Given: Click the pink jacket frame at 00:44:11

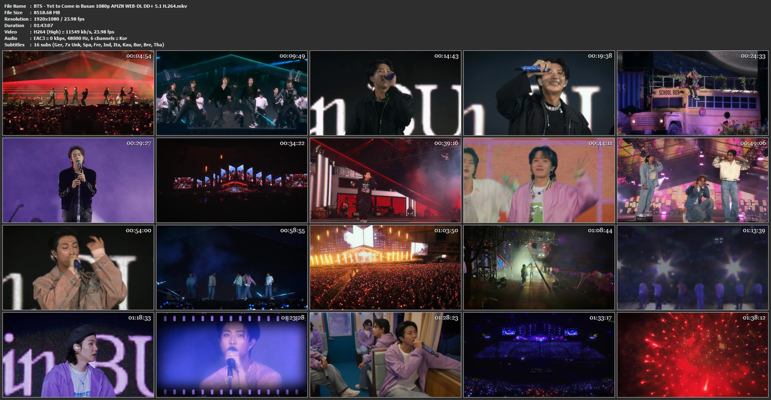Looking at the screenshot, I should point(539,180).
